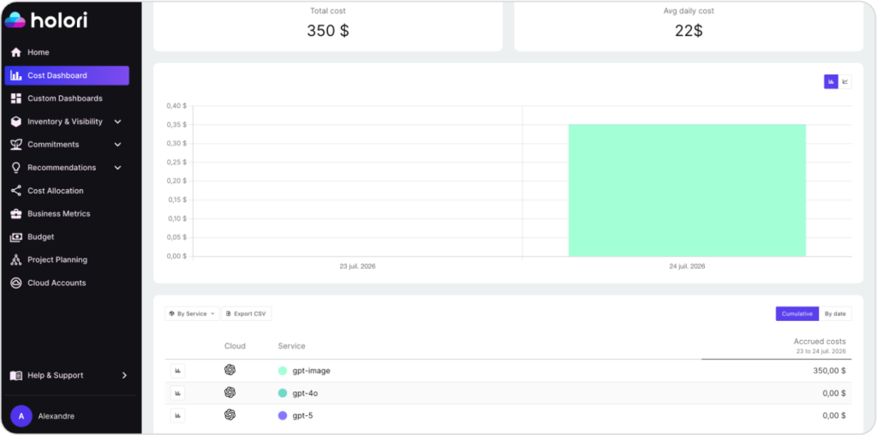This screenshot has height=435, width=877.
Task: Open chart icon for gpt-5 row
Action: pyautogui.click(x=178, y=416)
